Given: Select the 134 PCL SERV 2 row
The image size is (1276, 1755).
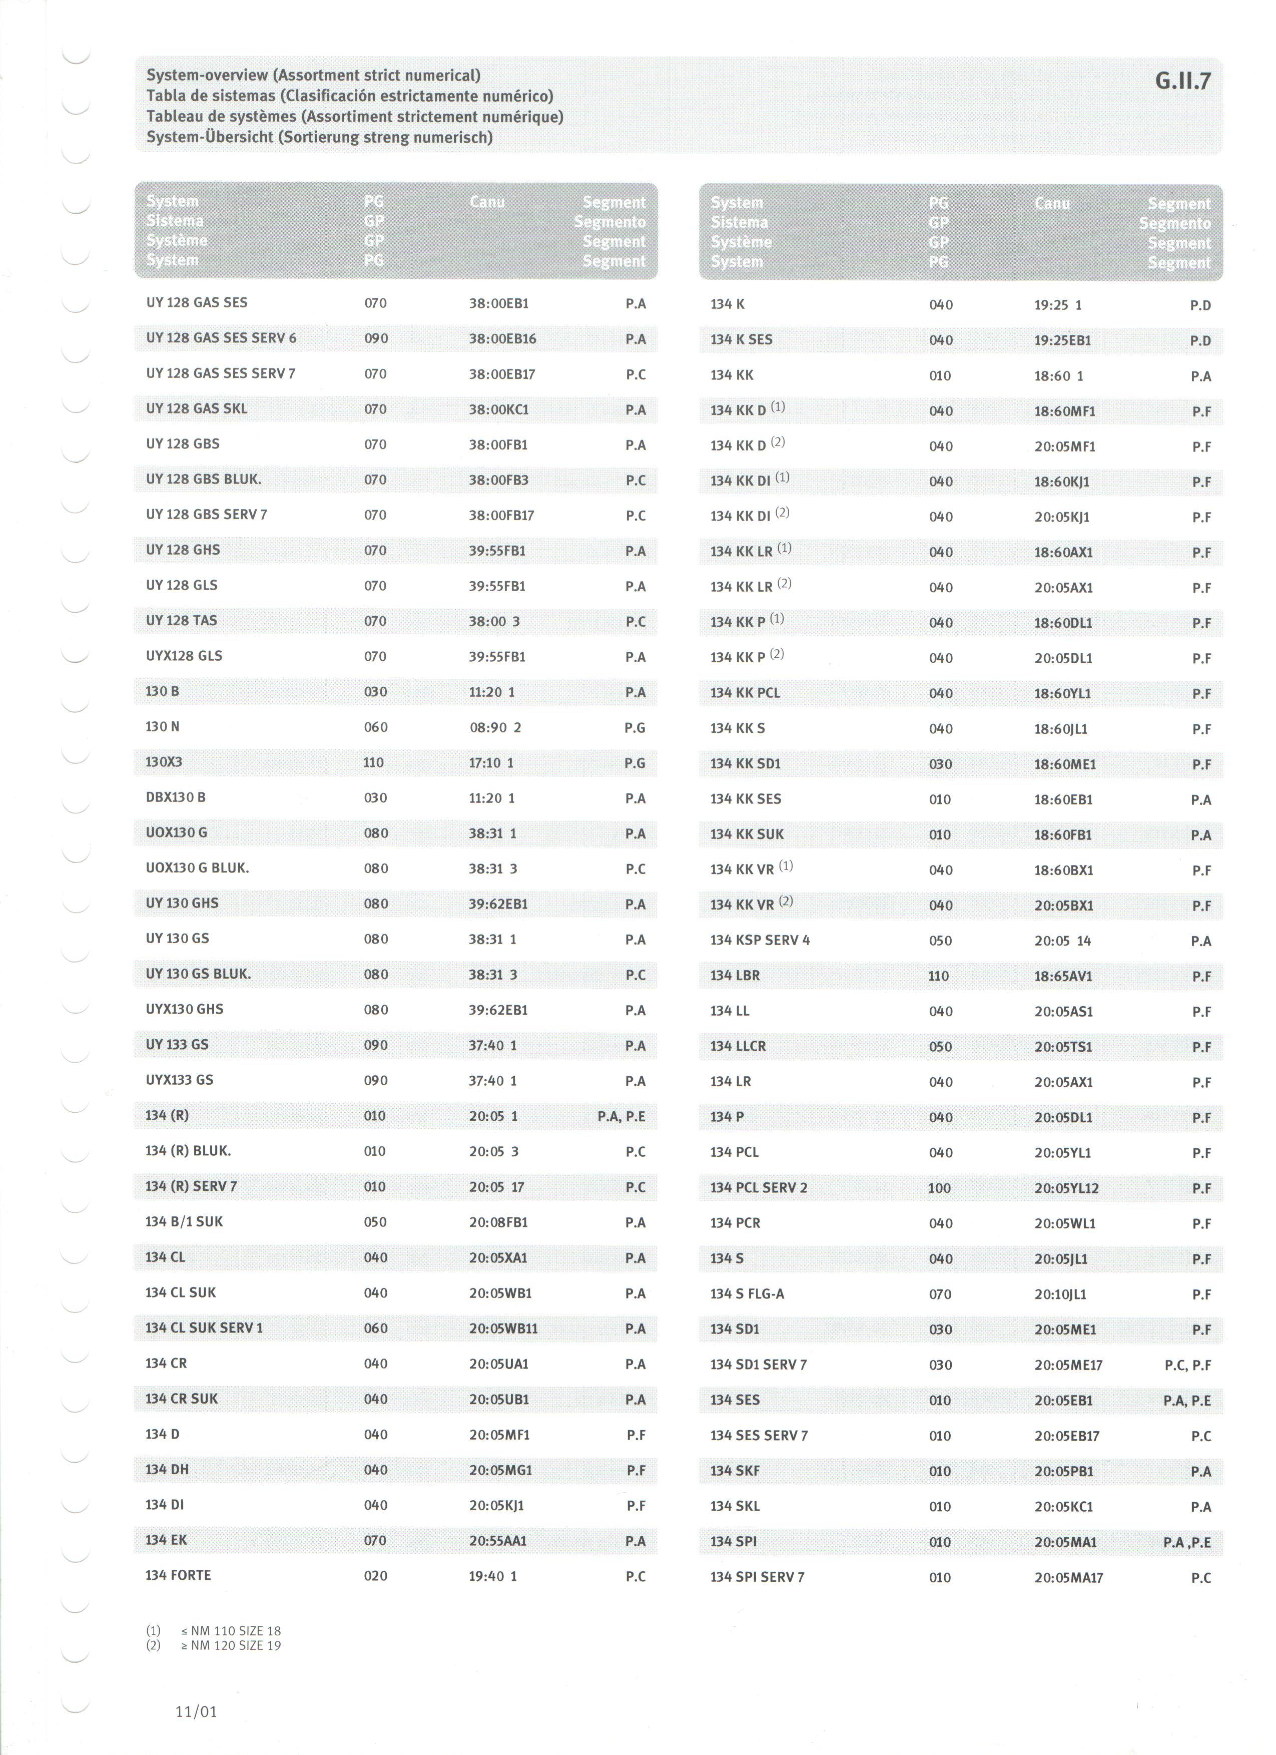Looking at the screenshot, I should click(x=960, y=1188).
